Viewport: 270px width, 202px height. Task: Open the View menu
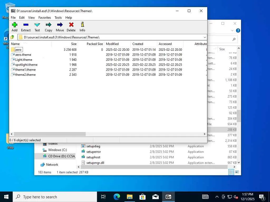tap(31, 18)
